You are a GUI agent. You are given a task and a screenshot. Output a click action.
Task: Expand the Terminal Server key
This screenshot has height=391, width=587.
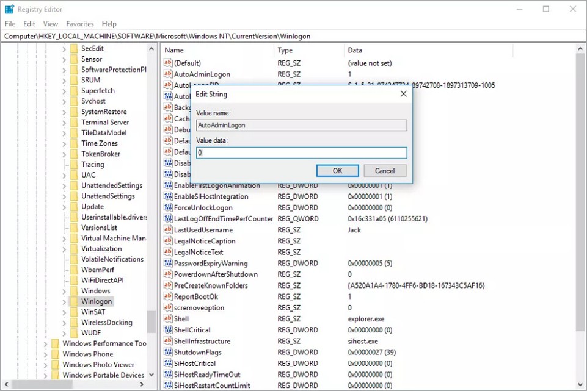pyautogui.click(x=64, y=123)
